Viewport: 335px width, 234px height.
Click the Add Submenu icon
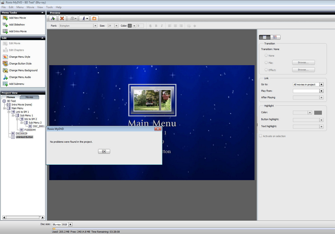[5, 84]
